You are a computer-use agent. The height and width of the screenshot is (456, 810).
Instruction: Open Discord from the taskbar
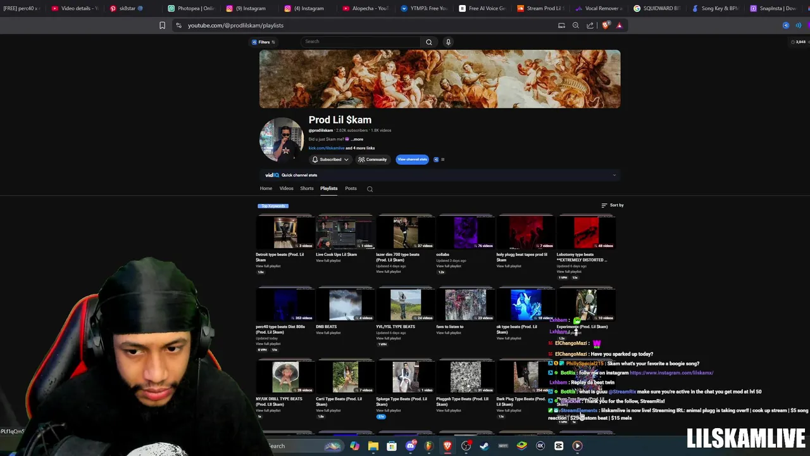point(410,446)
